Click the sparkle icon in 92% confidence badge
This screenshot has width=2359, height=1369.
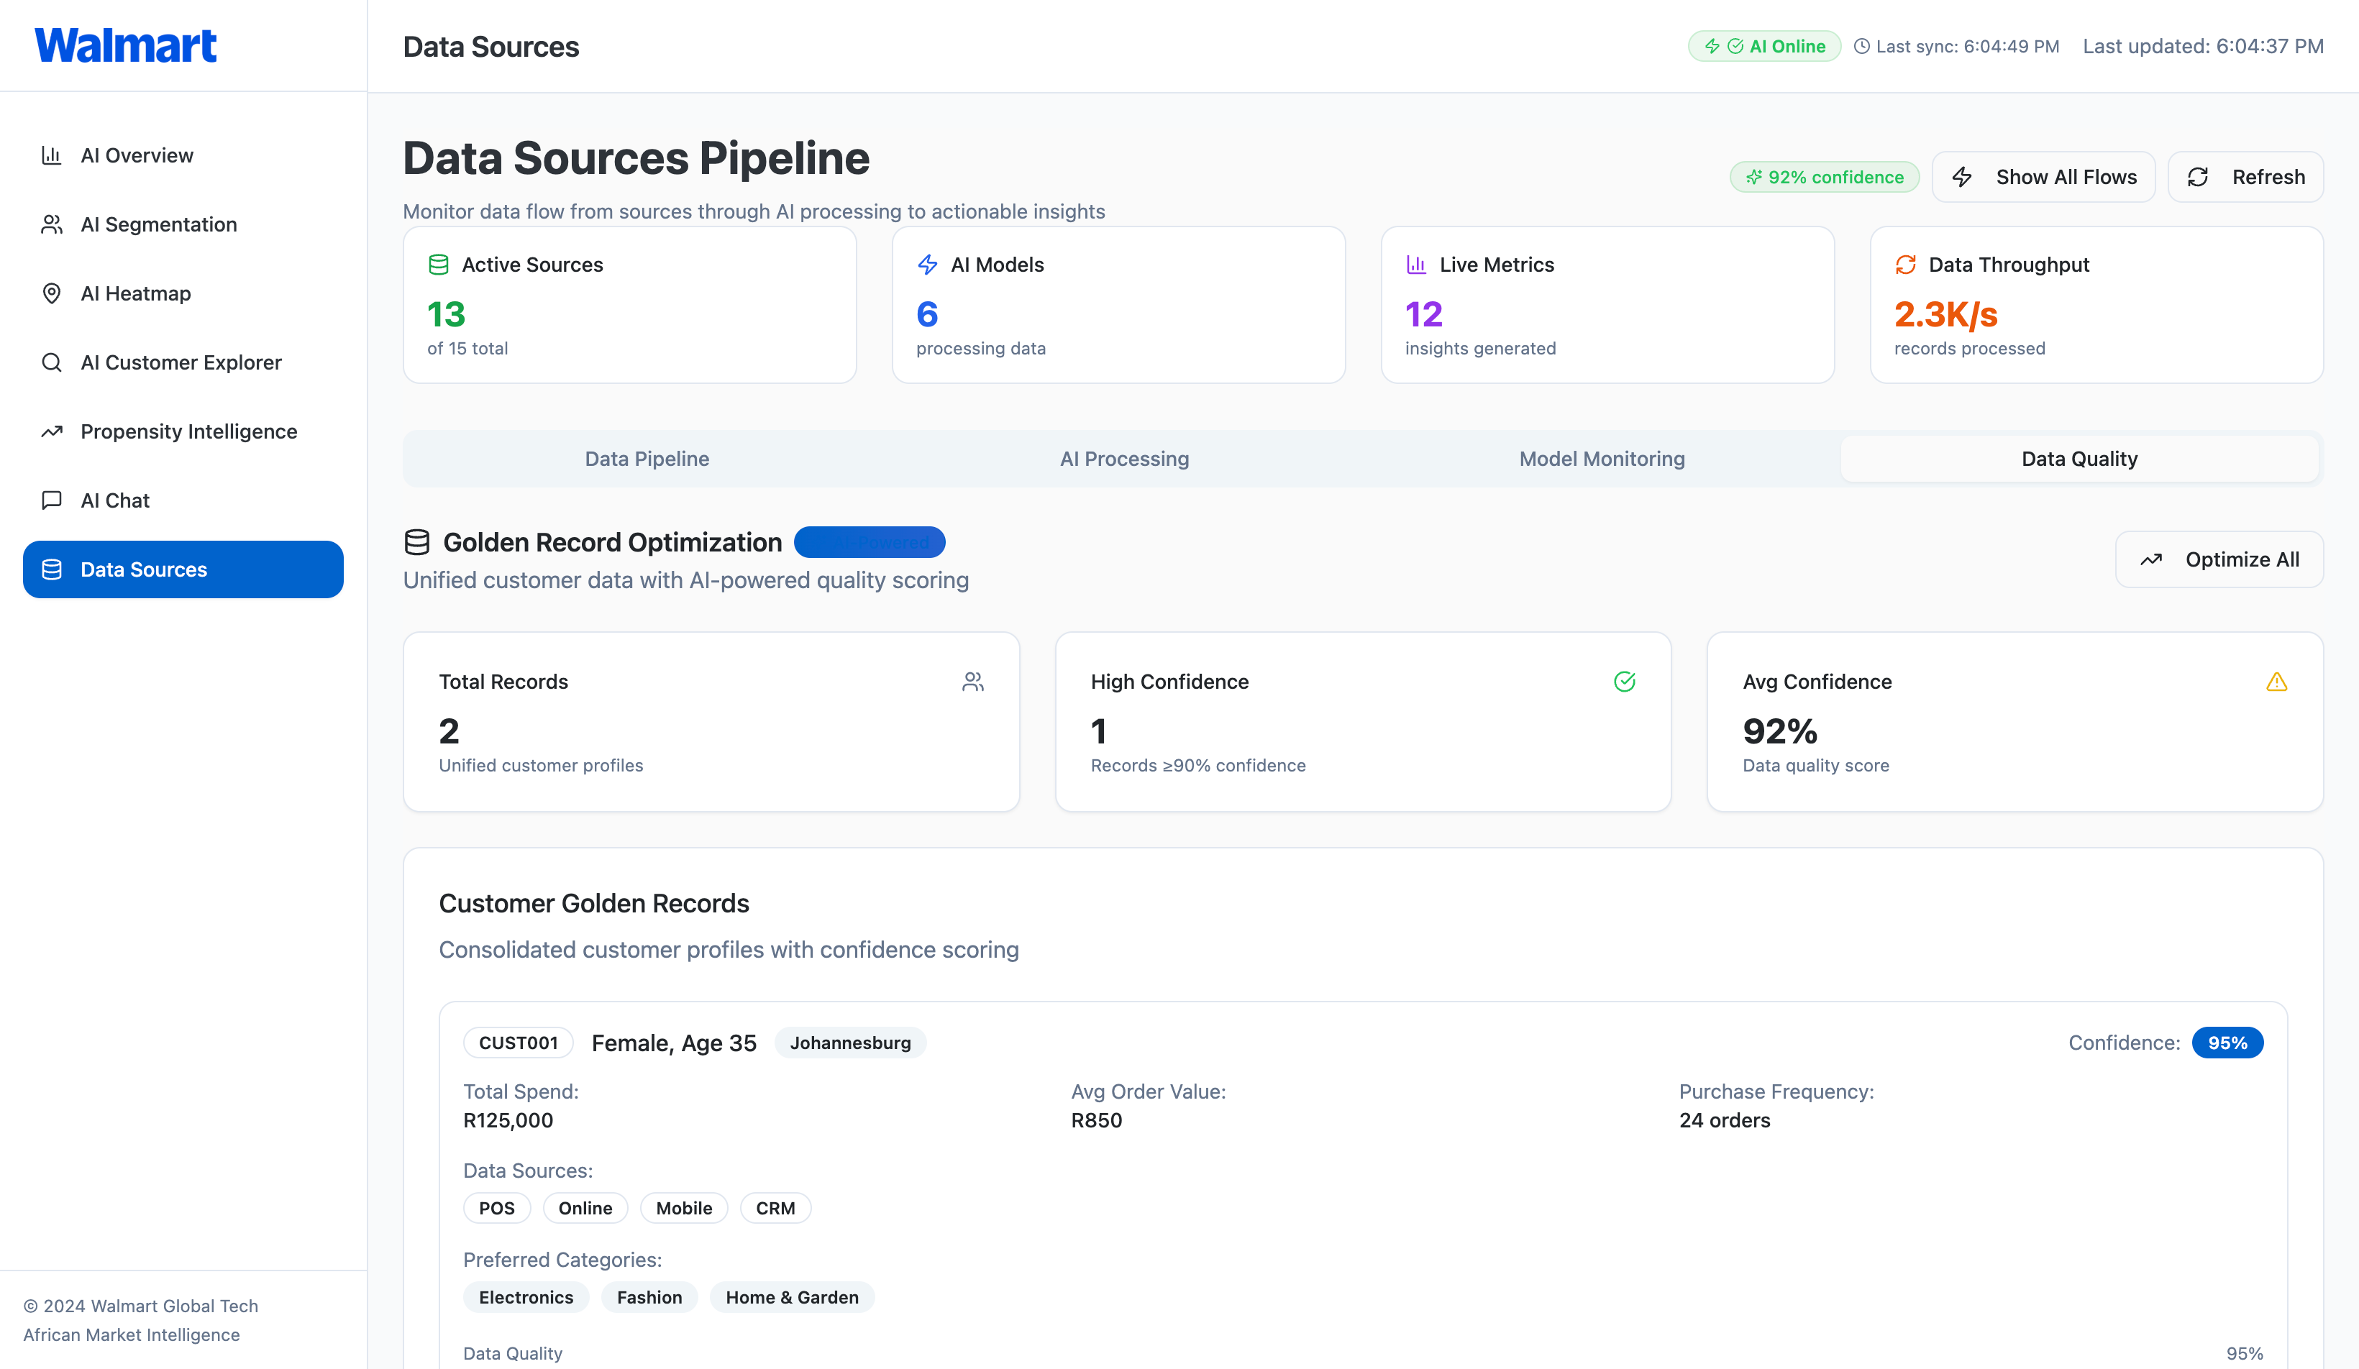point(1754,177)
